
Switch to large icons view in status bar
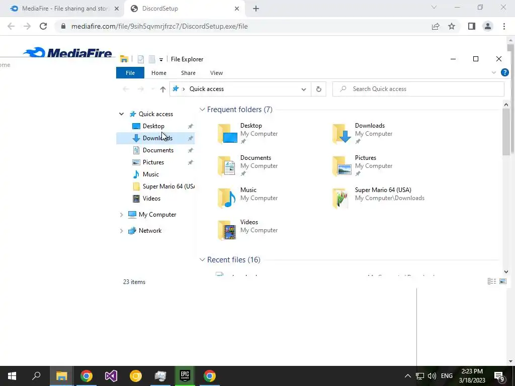coord(503,281)
